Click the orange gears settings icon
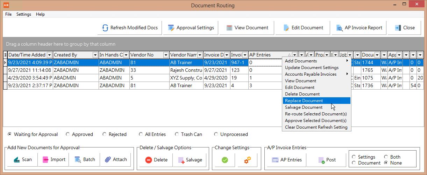Image resolution: width=427 pixels, height=175 pixels. (x=247, y=160)
